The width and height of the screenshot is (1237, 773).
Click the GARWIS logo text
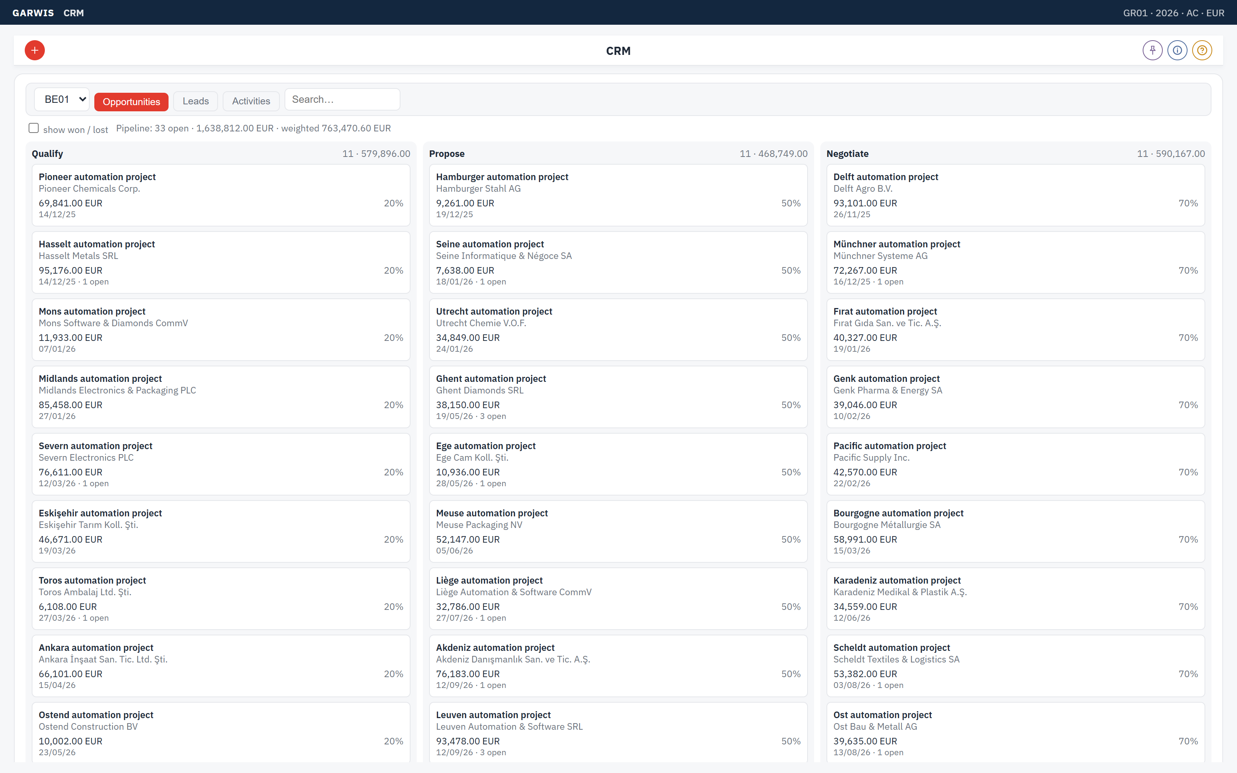pos(33,13)
